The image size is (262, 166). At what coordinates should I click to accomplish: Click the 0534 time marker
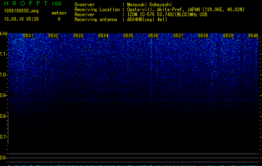103,36
